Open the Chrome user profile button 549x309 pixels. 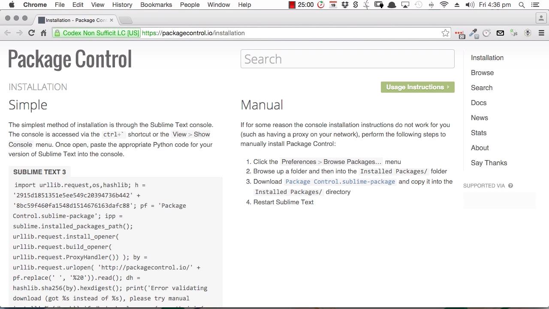[x=540, y=18]
